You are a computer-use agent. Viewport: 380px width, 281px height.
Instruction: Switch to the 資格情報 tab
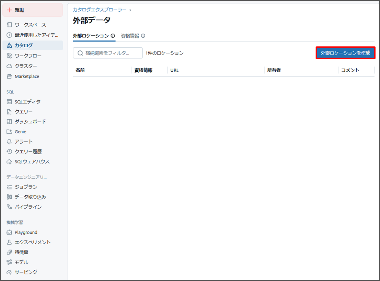pyautogui.click(x=130, y=36)
